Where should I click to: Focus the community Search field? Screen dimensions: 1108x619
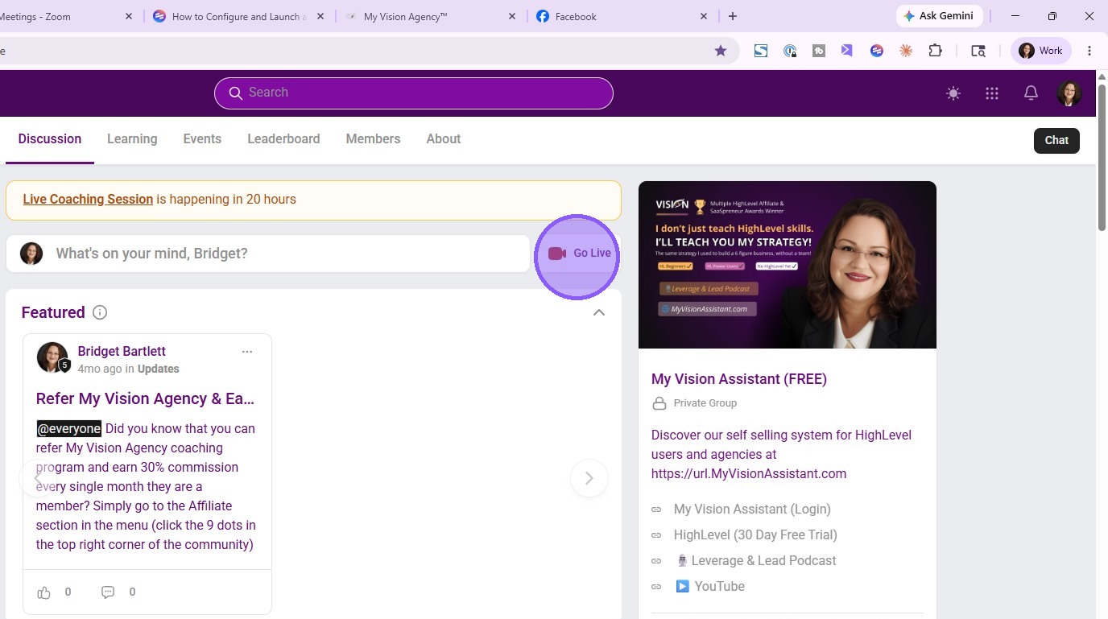(x=414, y=93)
